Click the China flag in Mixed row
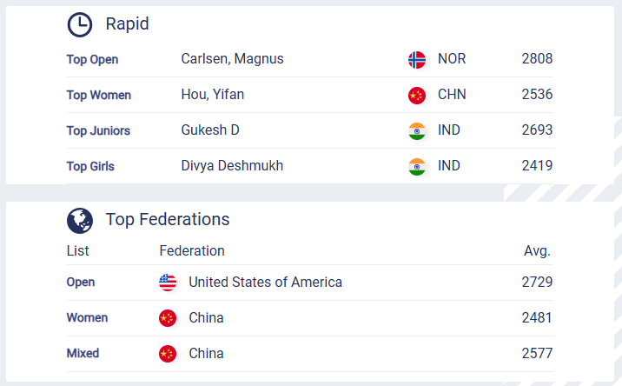 168,354
